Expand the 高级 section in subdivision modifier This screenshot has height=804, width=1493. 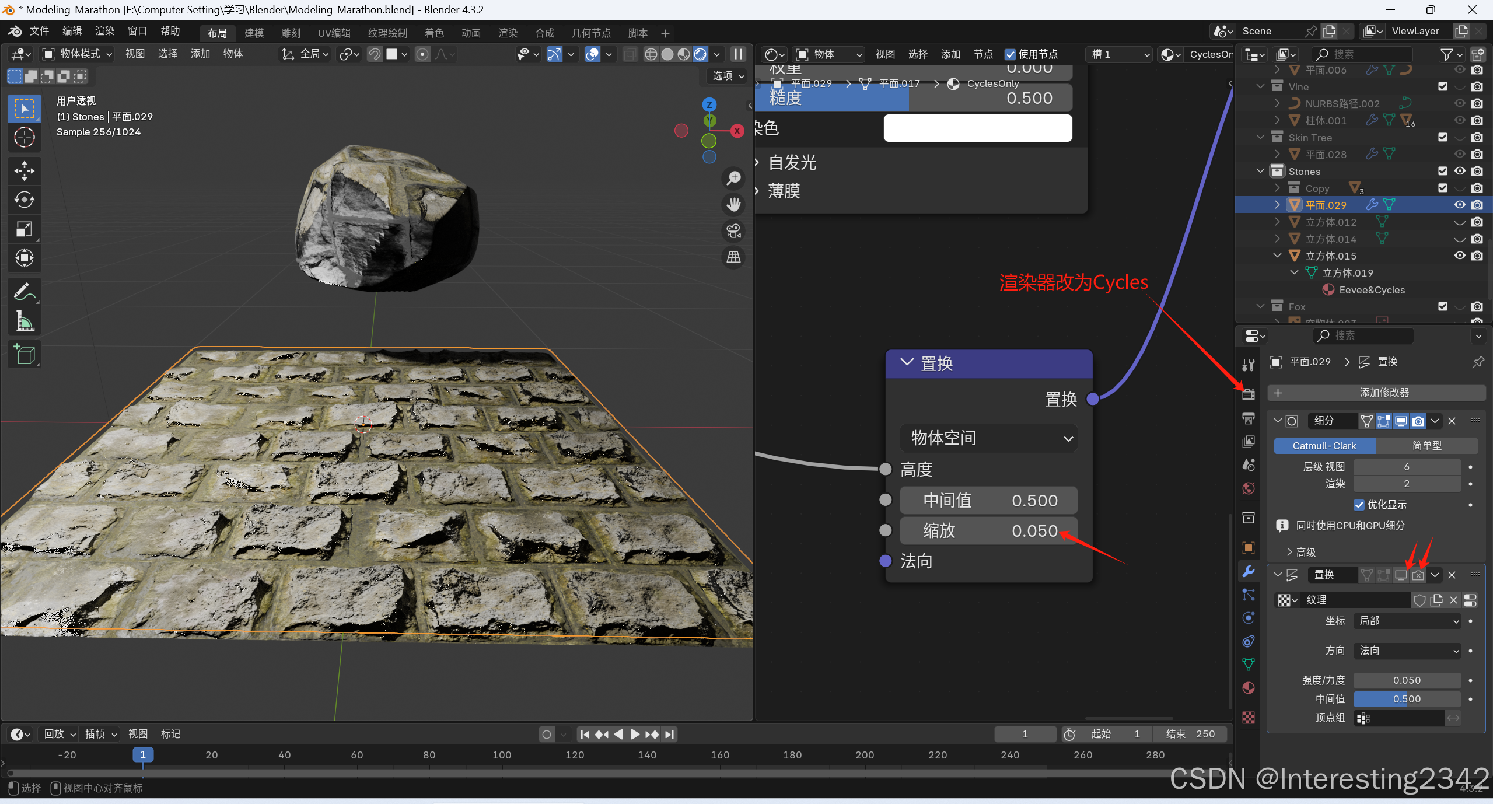1301,552
